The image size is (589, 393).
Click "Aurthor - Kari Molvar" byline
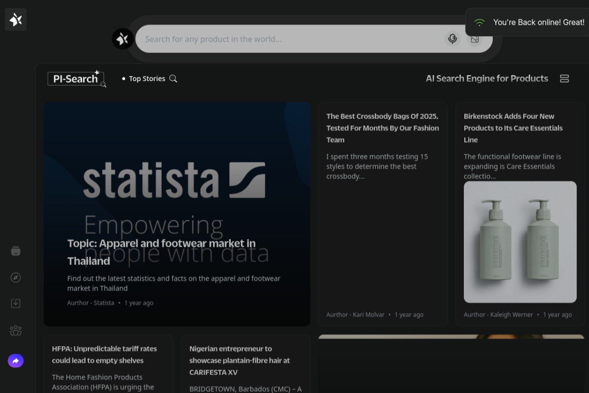(355, 315)
